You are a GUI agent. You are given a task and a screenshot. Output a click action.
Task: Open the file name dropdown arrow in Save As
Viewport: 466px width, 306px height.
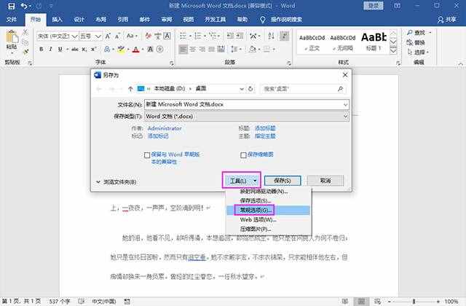[345, 105]
